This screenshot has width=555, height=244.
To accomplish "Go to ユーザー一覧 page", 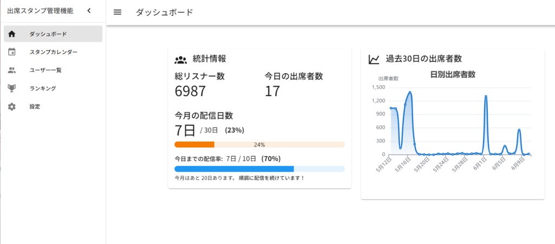I will tap(46, 70).
